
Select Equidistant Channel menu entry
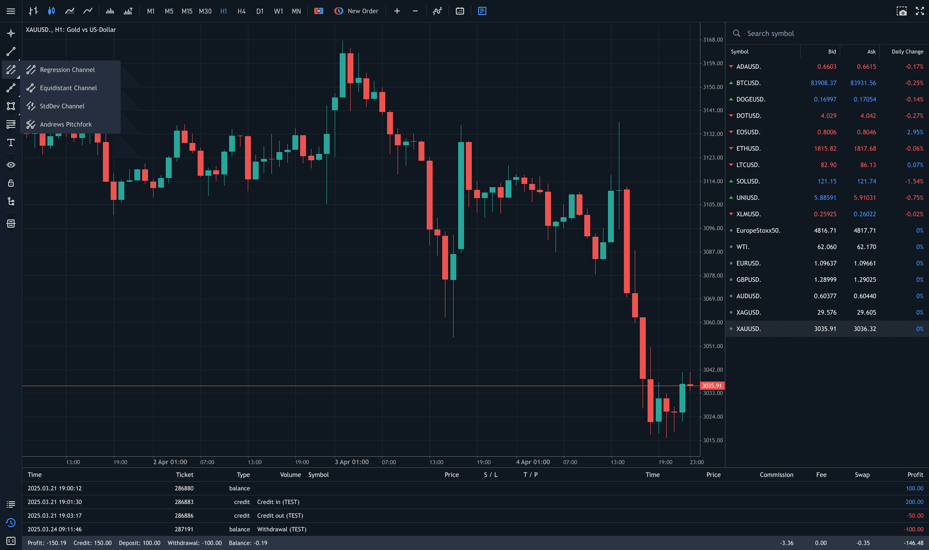point(68,88)
